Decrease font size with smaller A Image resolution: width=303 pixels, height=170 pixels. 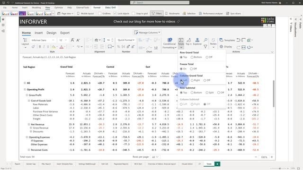pyautogui.click(x=78, y=40)
